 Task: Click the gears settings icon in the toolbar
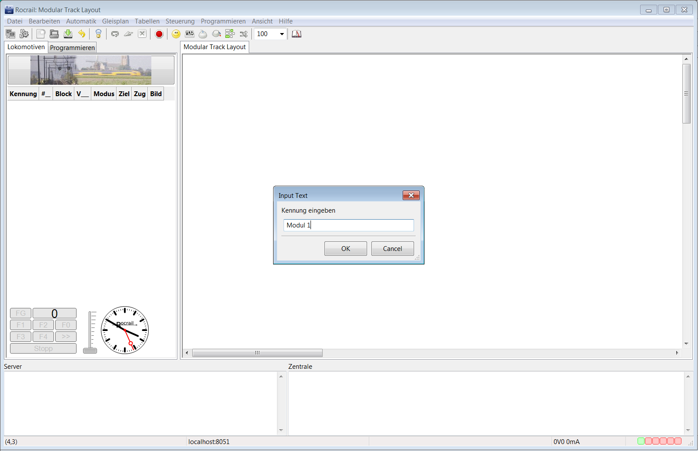24,34
